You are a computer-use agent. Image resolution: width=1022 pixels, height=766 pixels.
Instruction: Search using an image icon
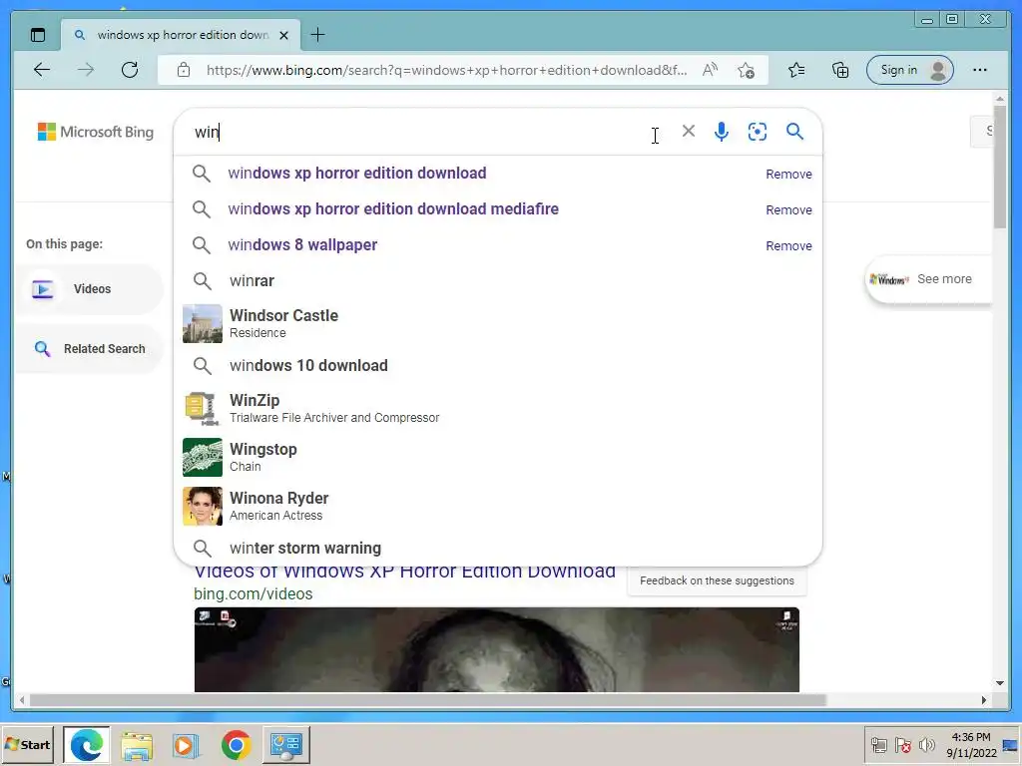click(x=757, y=132)
